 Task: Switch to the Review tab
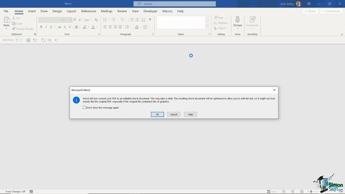(x=122, y=11)
